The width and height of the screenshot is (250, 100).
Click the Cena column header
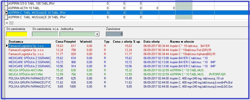[59, 42]
